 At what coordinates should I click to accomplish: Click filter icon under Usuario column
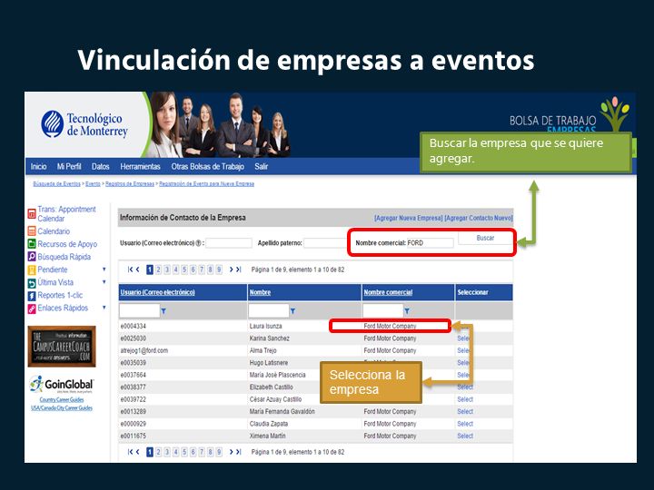pos(163,311)
